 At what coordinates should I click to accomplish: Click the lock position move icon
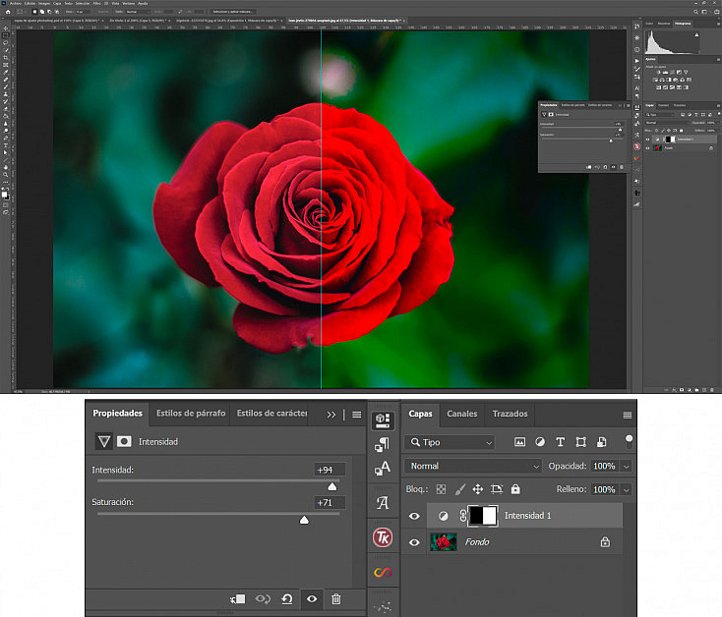[478, 489]
